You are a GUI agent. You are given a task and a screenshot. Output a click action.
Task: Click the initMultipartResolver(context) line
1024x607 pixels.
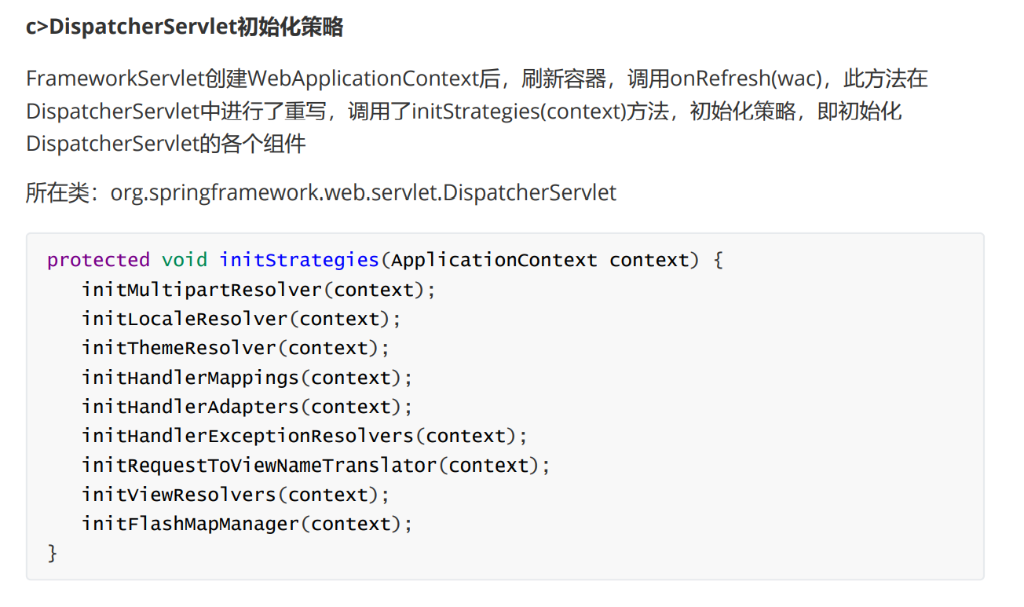click(x=258, y=290)
